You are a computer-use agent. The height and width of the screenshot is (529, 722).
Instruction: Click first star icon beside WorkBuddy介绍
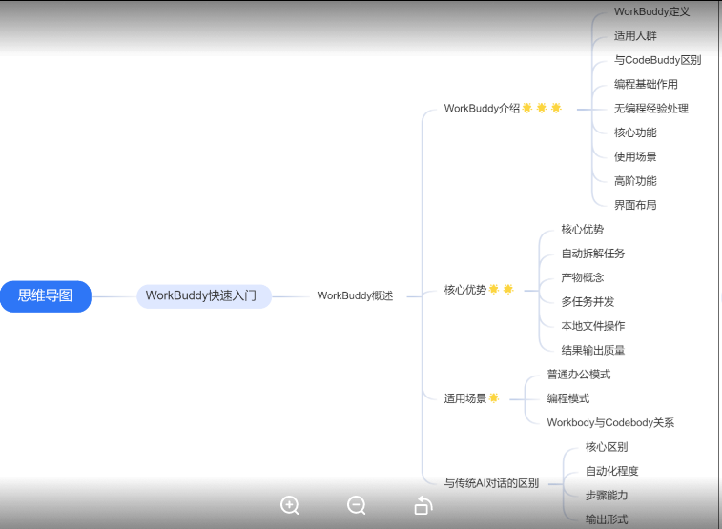(527, 108)
